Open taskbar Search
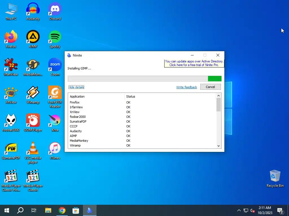Viewport: 289px width, 216px height. tap(20, 210)
